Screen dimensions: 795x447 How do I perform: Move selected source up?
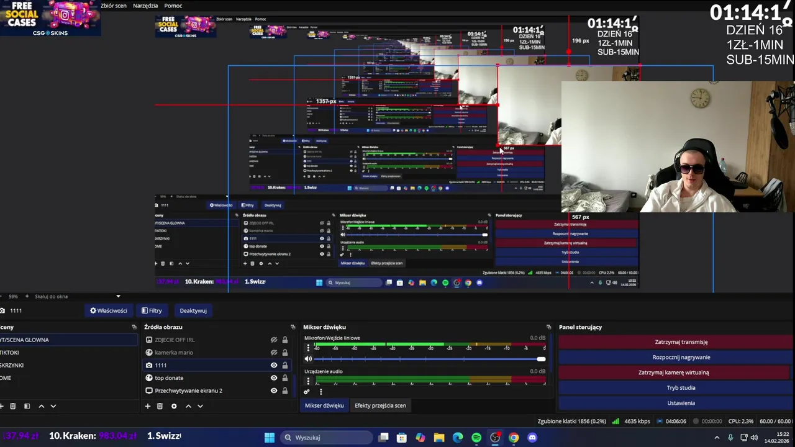188,406
